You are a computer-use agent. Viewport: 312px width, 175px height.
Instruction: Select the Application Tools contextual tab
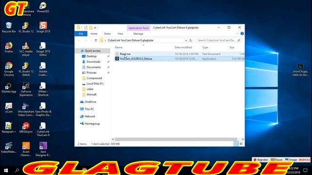coord(138,28)
